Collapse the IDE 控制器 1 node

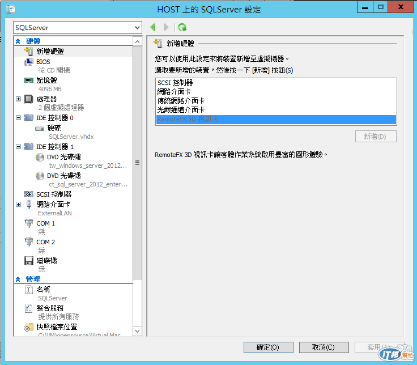pos(18,147)
